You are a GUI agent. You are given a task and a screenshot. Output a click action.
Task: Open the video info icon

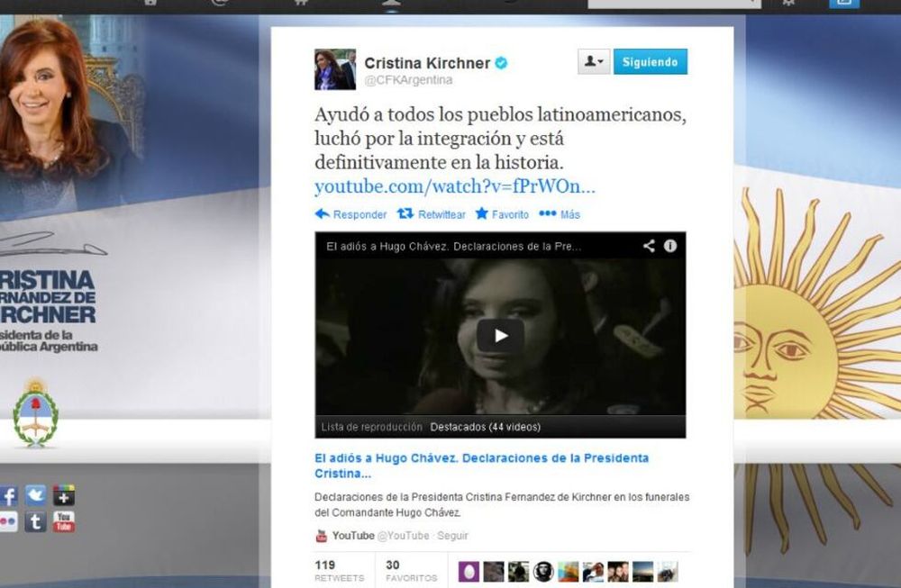pos(670,247)
